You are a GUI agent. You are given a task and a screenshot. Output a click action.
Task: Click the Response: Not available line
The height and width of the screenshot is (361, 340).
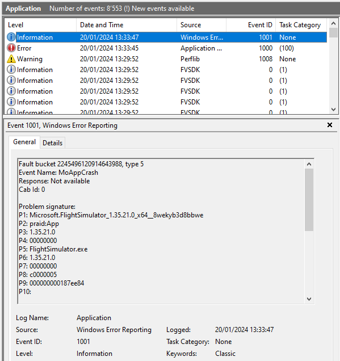tap(54, 181)
